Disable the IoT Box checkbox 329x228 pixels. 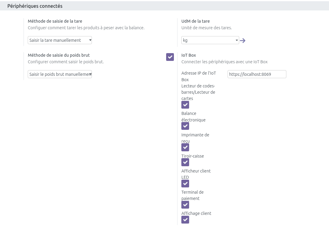tap(170, 57)
